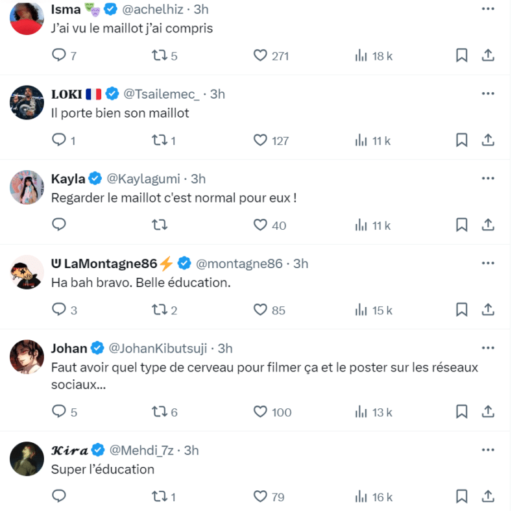519x511 pixels.
Task: Like Johan's tweet with 100 likes
Action: click(260, 412)
